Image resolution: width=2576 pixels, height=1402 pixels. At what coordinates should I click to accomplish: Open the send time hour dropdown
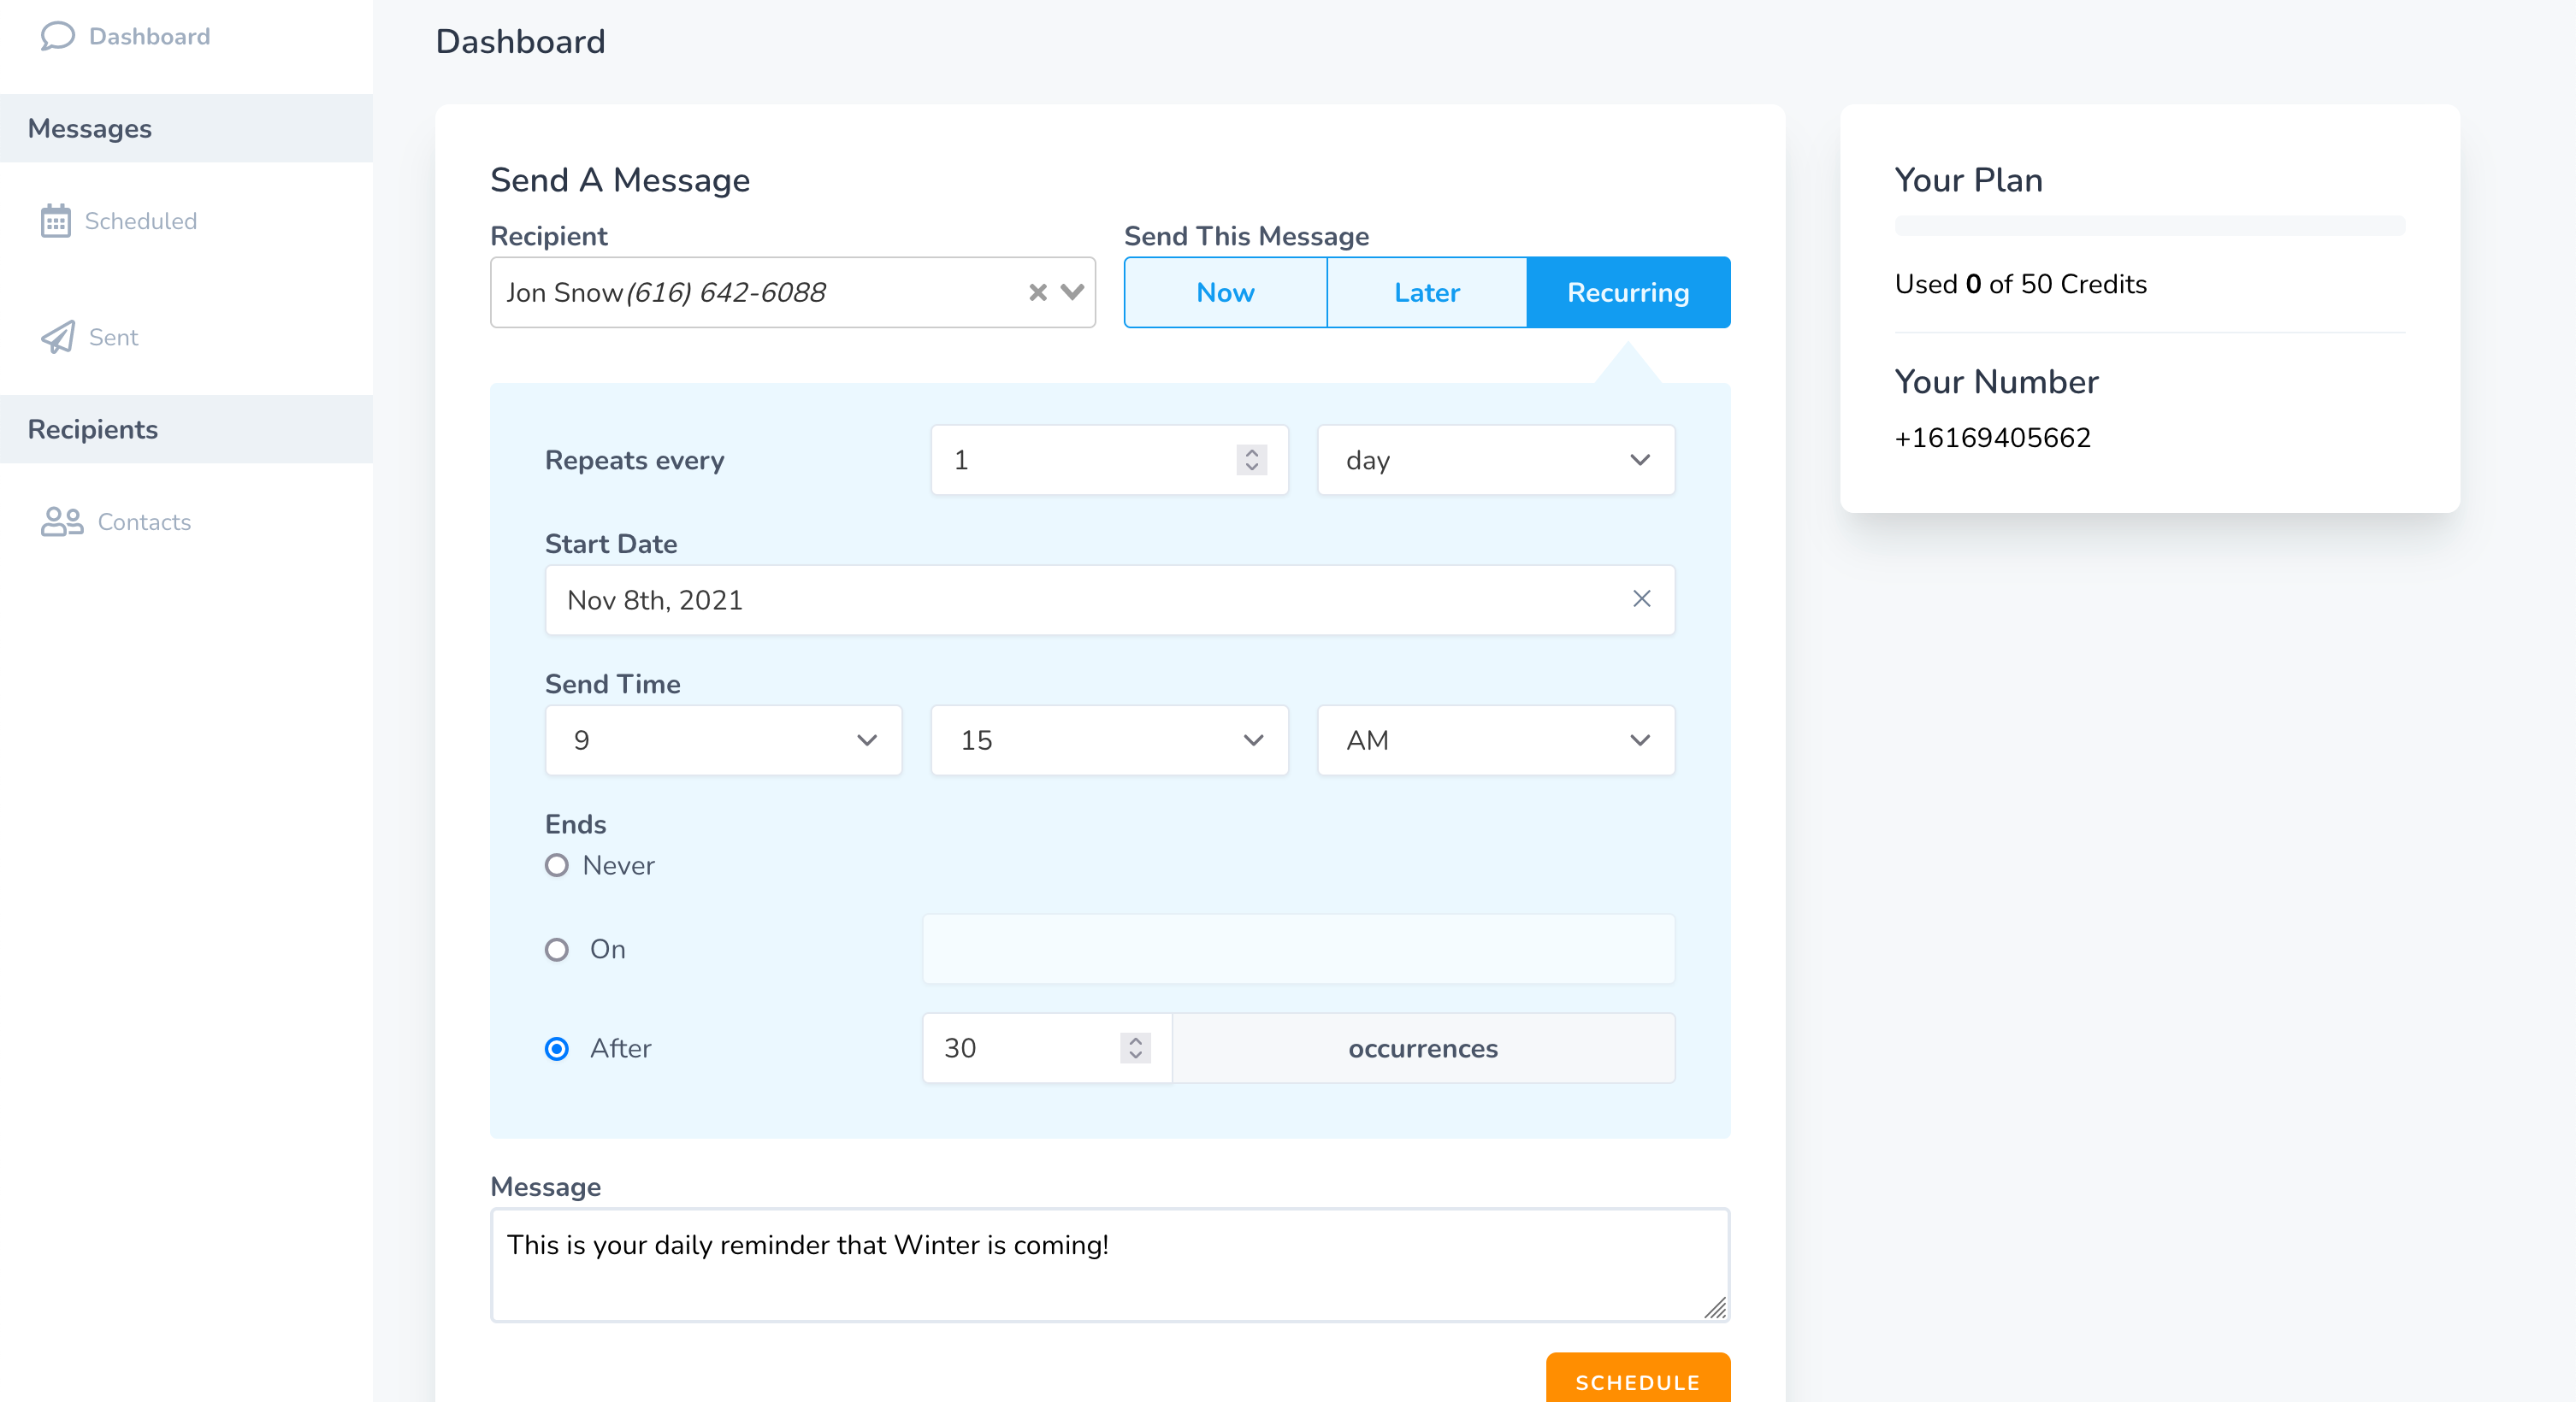(723, 740)
